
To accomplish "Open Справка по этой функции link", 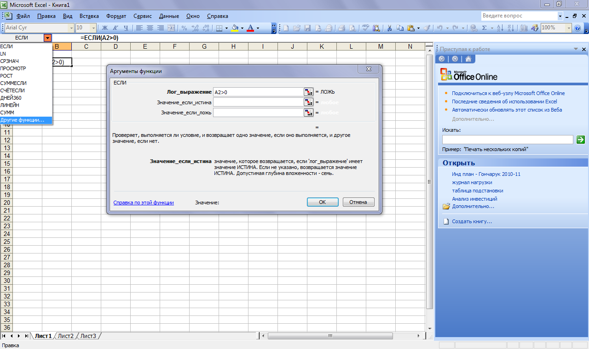I will pyautogui.click(x=144, y=202).
